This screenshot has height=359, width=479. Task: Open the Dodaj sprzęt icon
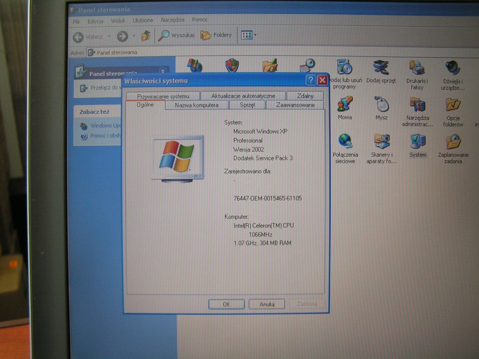point(381,72)
